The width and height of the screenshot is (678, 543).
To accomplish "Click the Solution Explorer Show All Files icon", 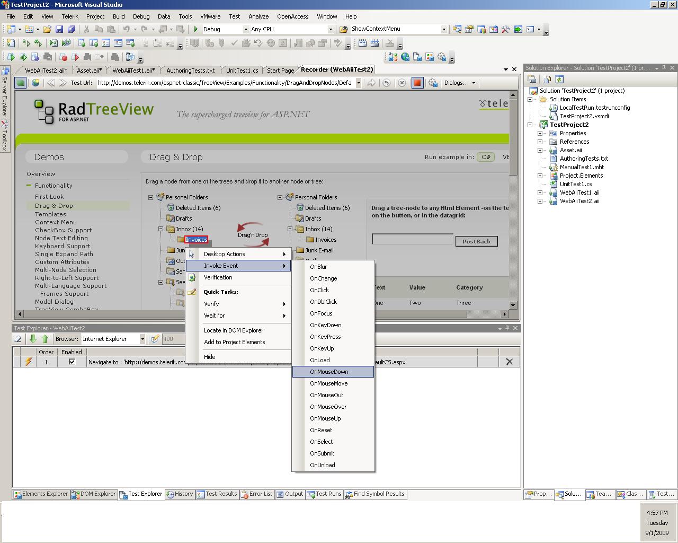I will (x=547, y=79).
